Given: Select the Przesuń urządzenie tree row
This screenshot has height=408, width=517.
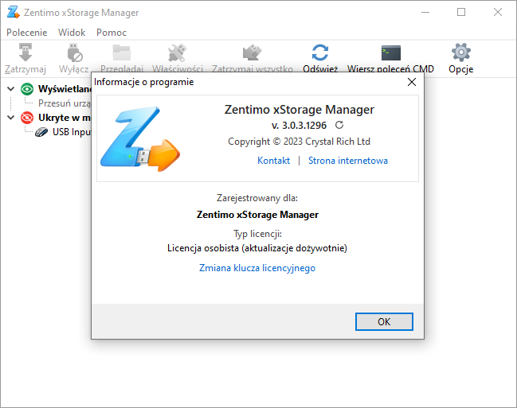Looking at the screenshot, I should [65, 103].
